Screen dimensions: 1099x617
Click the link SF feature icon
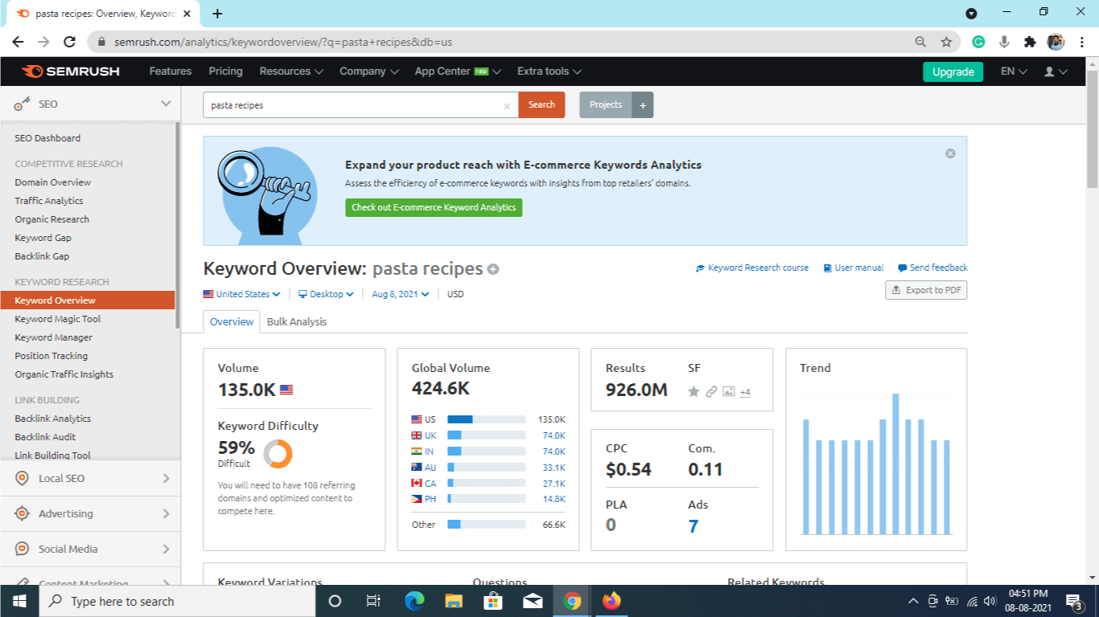point(711,391)
